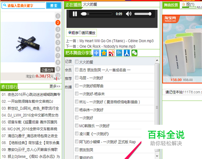Select 循环播放 radio button
The image size is (202, 159).
pyautogui.click(x=80, y=33)
